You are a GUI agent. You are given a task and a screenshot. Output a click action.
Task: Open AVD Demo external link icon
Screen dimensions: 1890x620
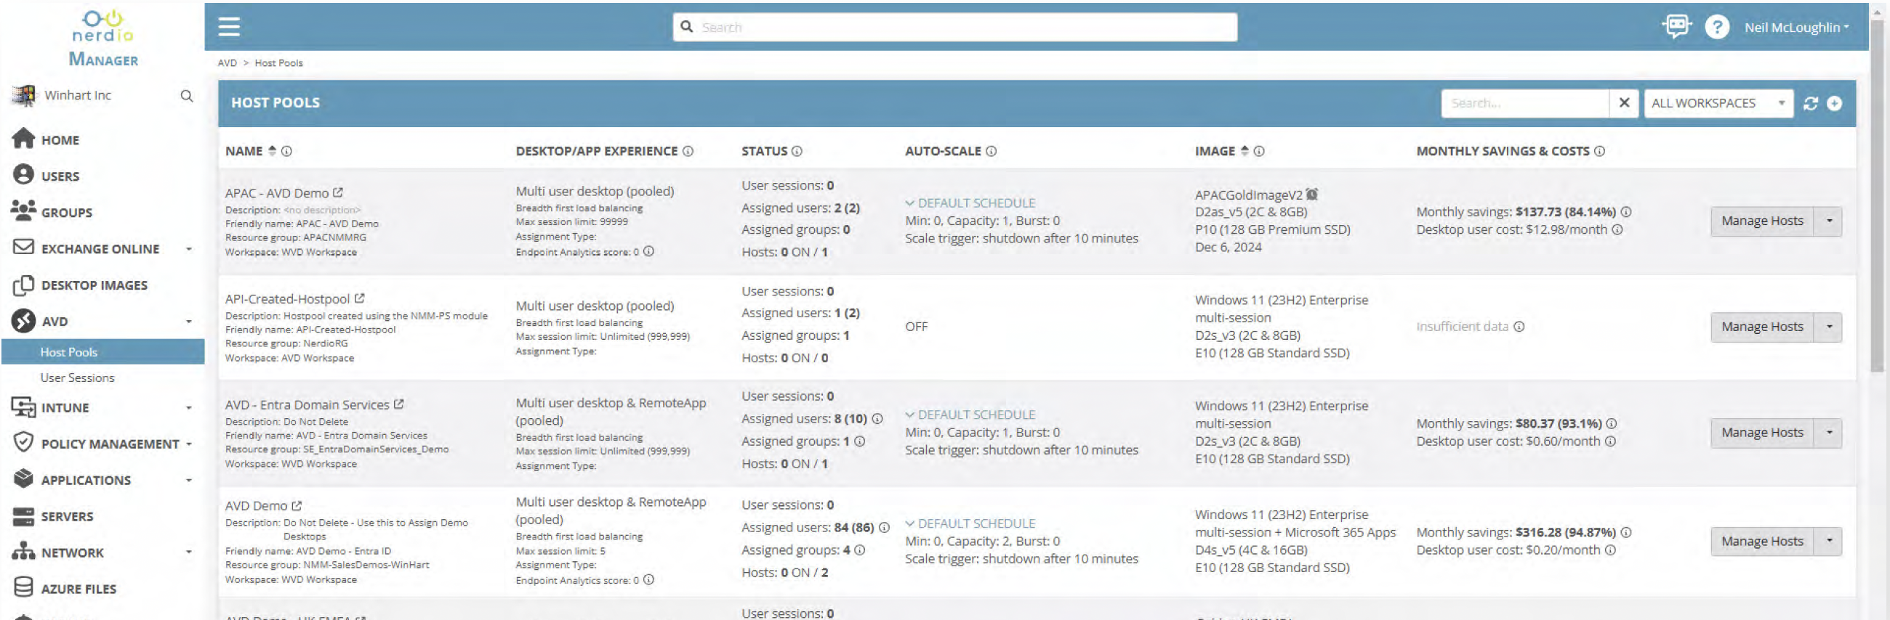(297, 506)
